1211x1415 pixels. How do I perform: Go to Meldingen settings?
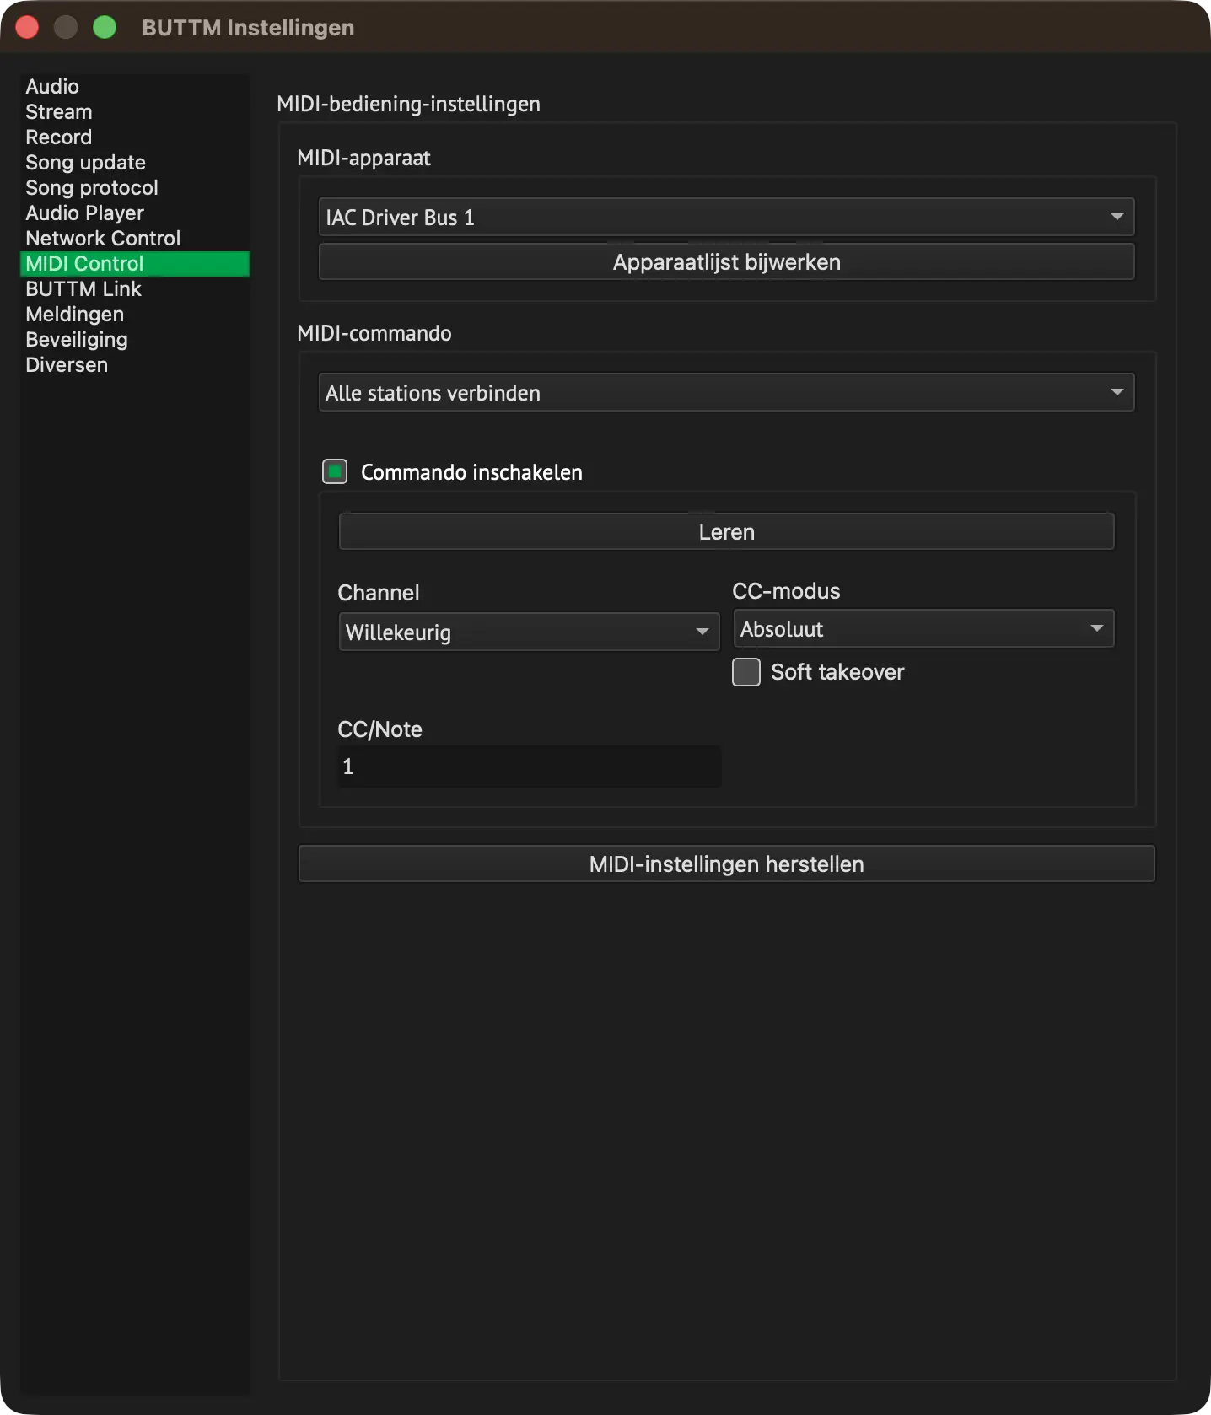pos(135,314)
